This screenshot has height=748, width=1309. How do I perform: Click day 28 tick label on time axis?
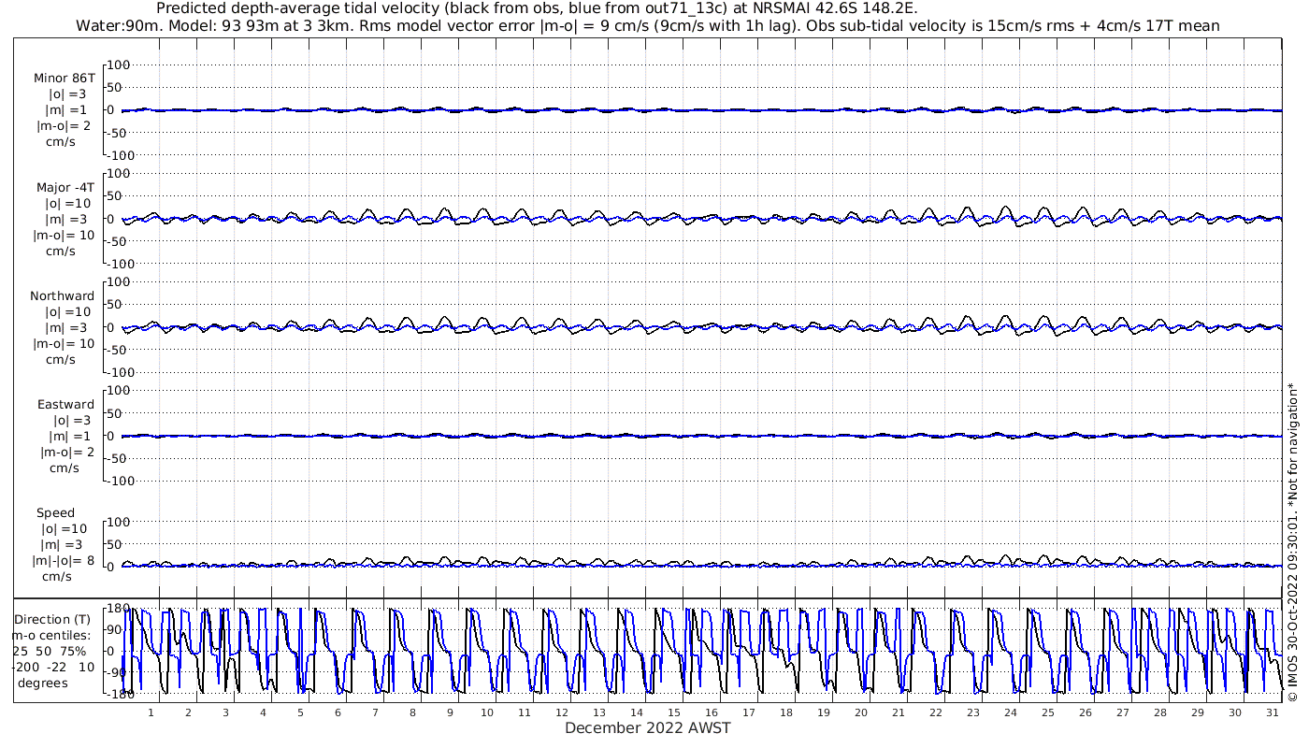coord(1160,712)
